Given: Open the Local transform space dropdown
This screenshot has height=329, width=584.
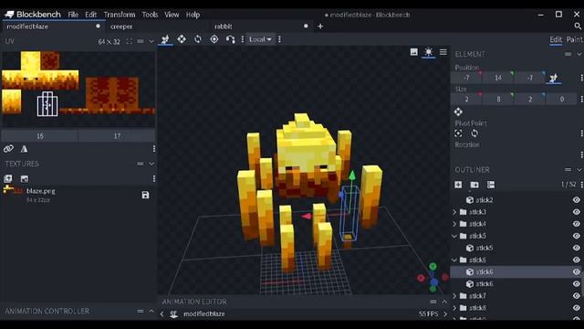Looking at the screenshot, I should 260,39.
